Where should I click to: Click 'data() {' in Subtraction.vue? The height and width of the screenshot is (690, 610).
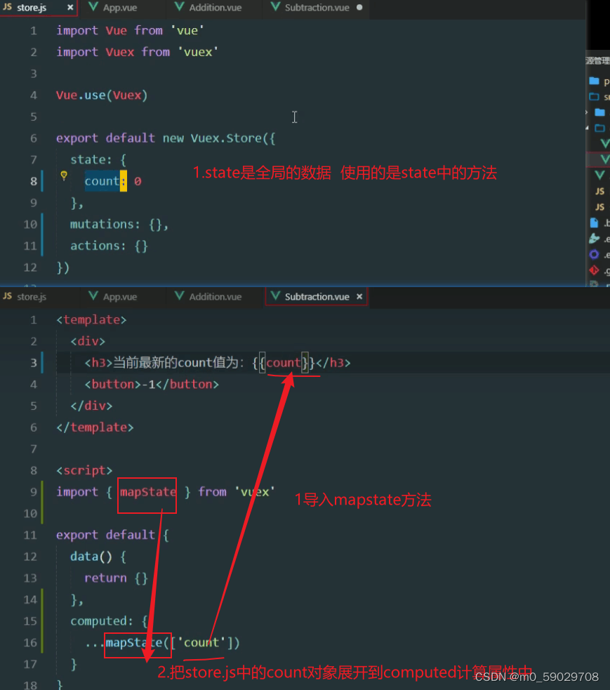98,557
